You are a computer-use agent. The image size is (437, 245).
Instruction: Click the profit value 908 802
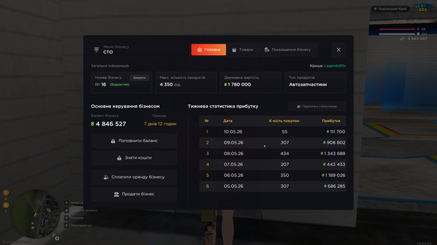pyautogui.click(x=334, y=142)
